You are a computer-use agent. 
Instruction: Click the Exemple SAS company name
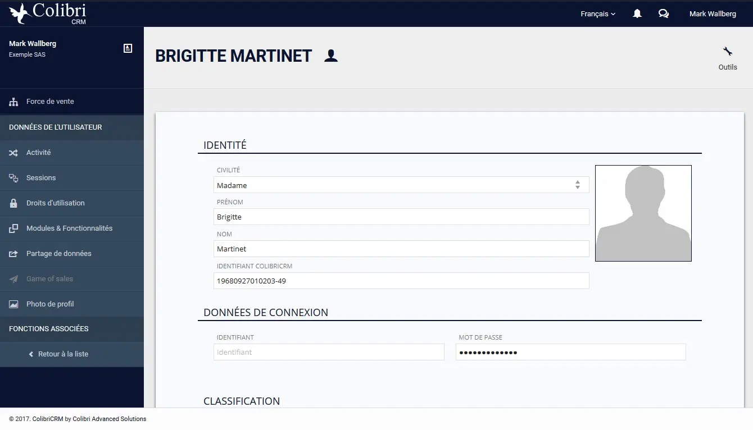27,55
